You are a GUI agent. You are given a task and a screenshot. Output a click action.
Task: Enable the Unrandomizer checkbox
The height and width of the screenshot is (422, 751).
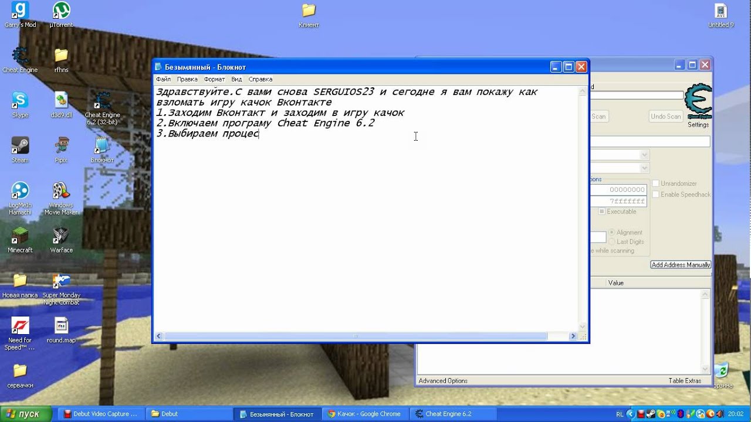(x=656, y=183)
